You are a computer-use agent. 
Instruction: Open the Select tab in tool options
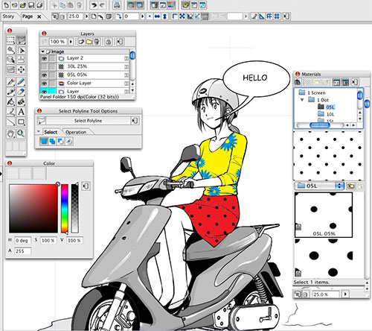pos(51,132)
